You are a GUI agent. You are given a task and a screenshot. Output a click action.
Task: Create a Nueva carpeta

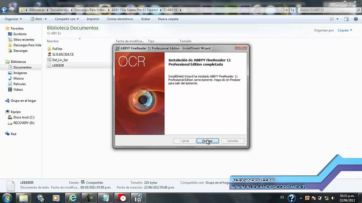(x=168, y=19)
